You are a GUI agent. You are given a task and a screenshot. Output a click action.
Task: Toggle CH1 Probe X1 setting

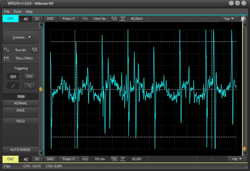coord(69,19)
